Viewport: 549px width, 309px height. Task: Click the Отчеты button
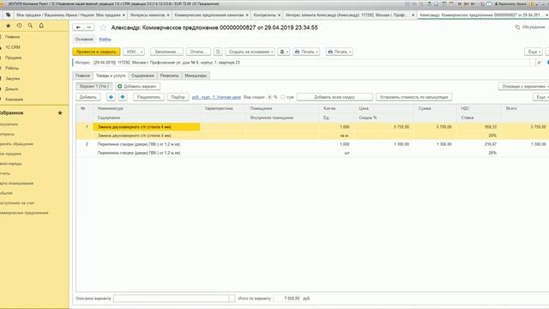198,51
